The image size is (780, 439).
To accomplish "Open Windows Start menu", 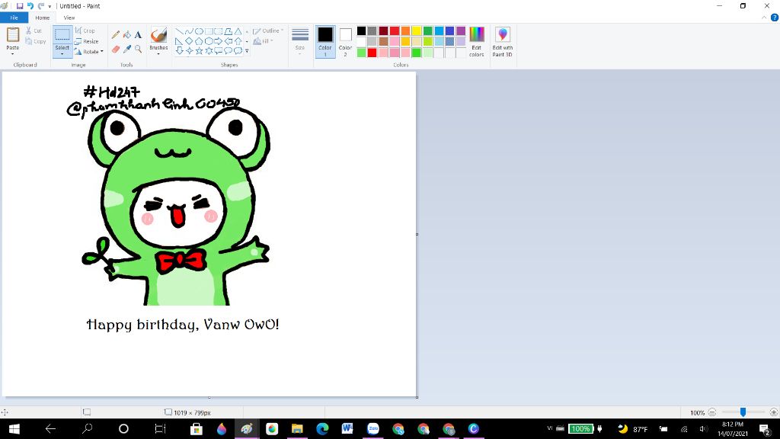I will point(14,428).
